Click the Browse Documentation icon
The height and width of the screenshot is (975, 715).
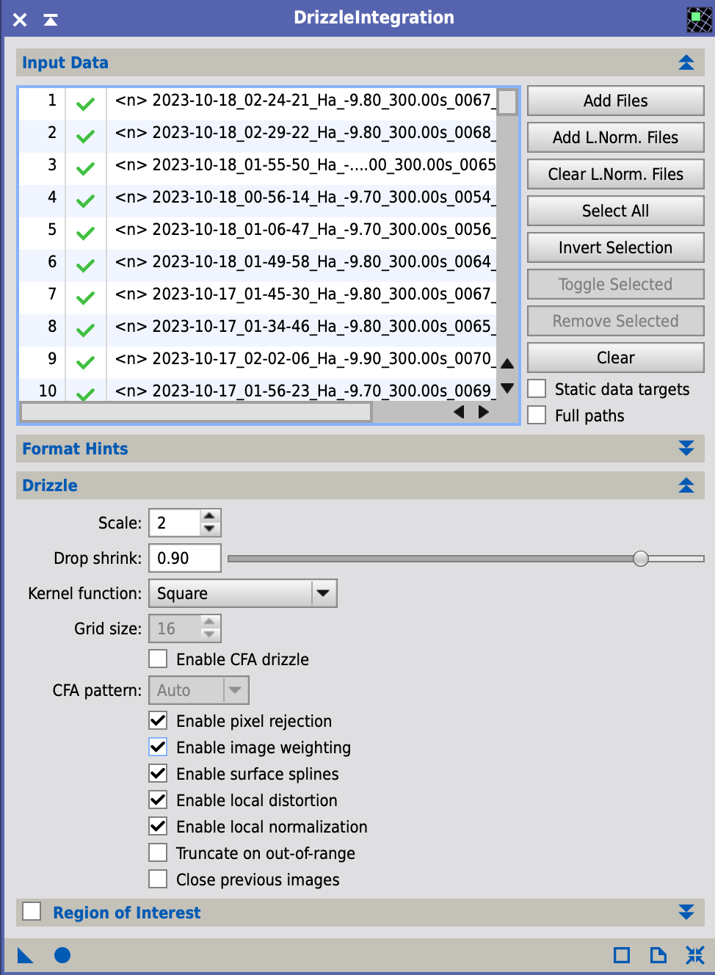658,955
